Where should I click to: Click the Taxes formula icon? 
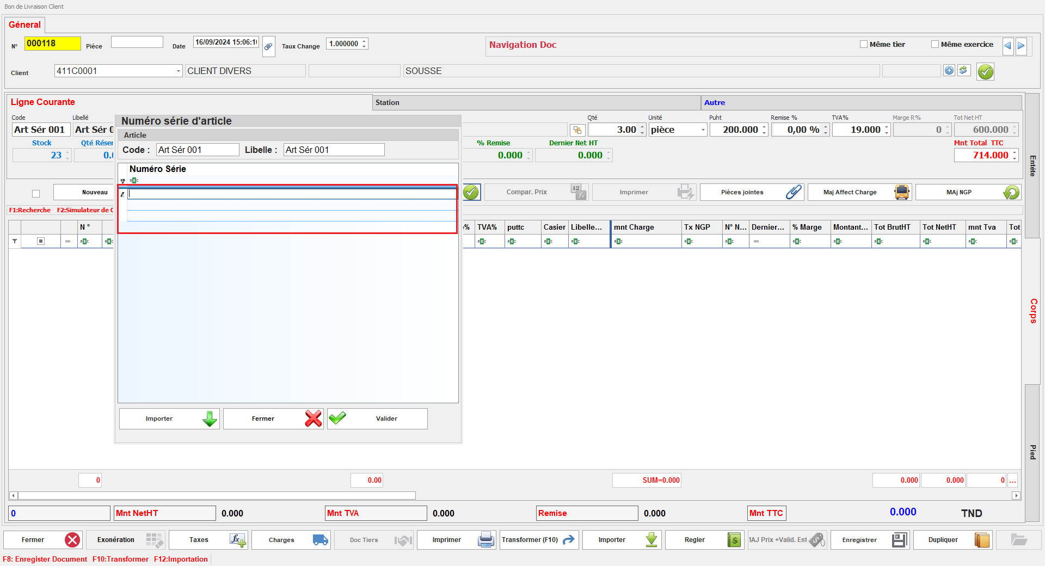[x=237, y=540]
